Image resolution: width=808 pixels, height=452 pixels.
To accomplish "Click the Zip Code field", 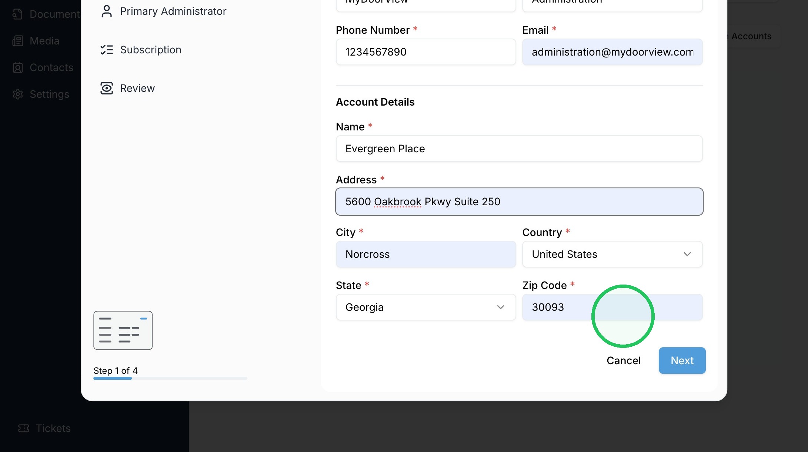I will tap(612, 307).
